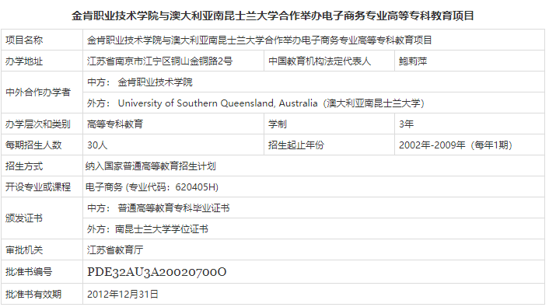Select the 批准书有效期 label cell
The height and width of the screenshot is (307, 549).
pos(42,294)
